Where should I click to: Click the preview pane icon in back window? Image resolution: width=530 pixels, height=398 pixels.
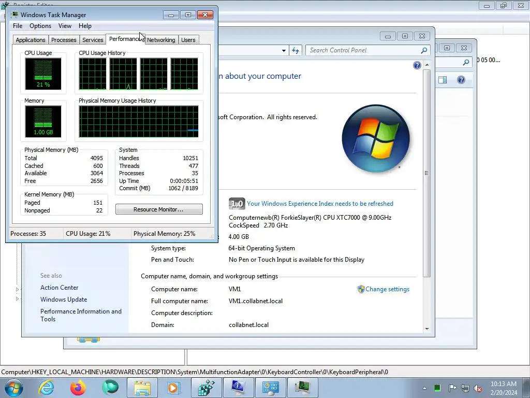(x=443, y=80)
